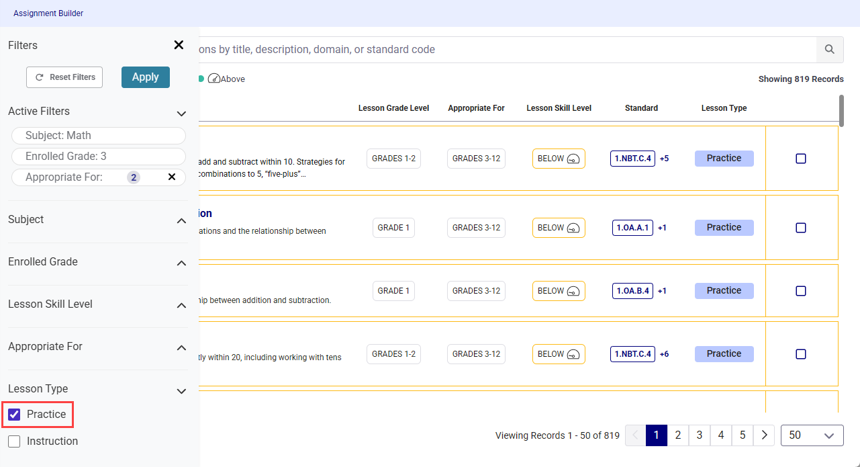860x467 pixels.
Task: Click the 1.NBT.C.4 standard badge with +6
Action: [x=632, y=354]
